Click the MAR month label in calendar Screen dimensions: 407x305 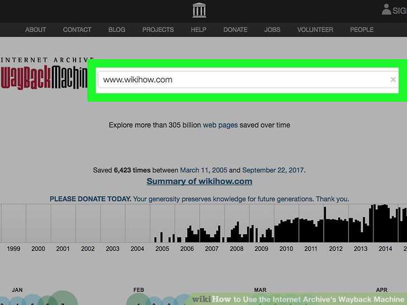(261, 290)
